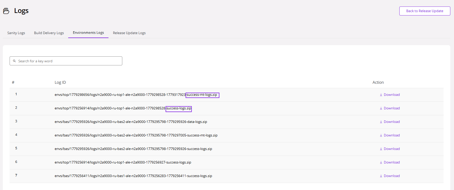Click download arrow icon for row 2
This screenshot has width=454, height=190.
pyautogui.click(x=381, y=108)
